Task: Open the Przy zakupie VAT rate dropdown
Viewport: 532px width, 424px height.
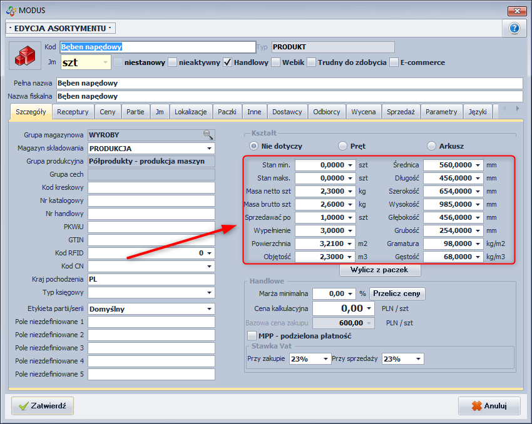Action: (x=325, y=359)
